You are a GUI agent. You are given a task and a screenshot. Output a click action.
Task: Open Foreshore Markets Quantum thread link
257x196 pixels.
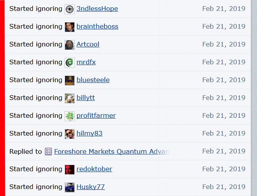[111, 152]
